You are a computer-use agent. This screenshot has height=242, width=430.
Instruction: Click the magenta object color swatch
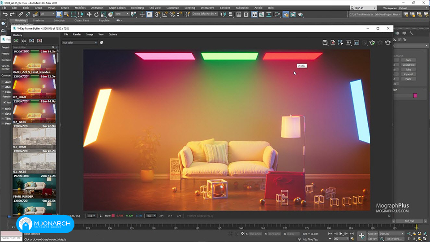point(415,95)
